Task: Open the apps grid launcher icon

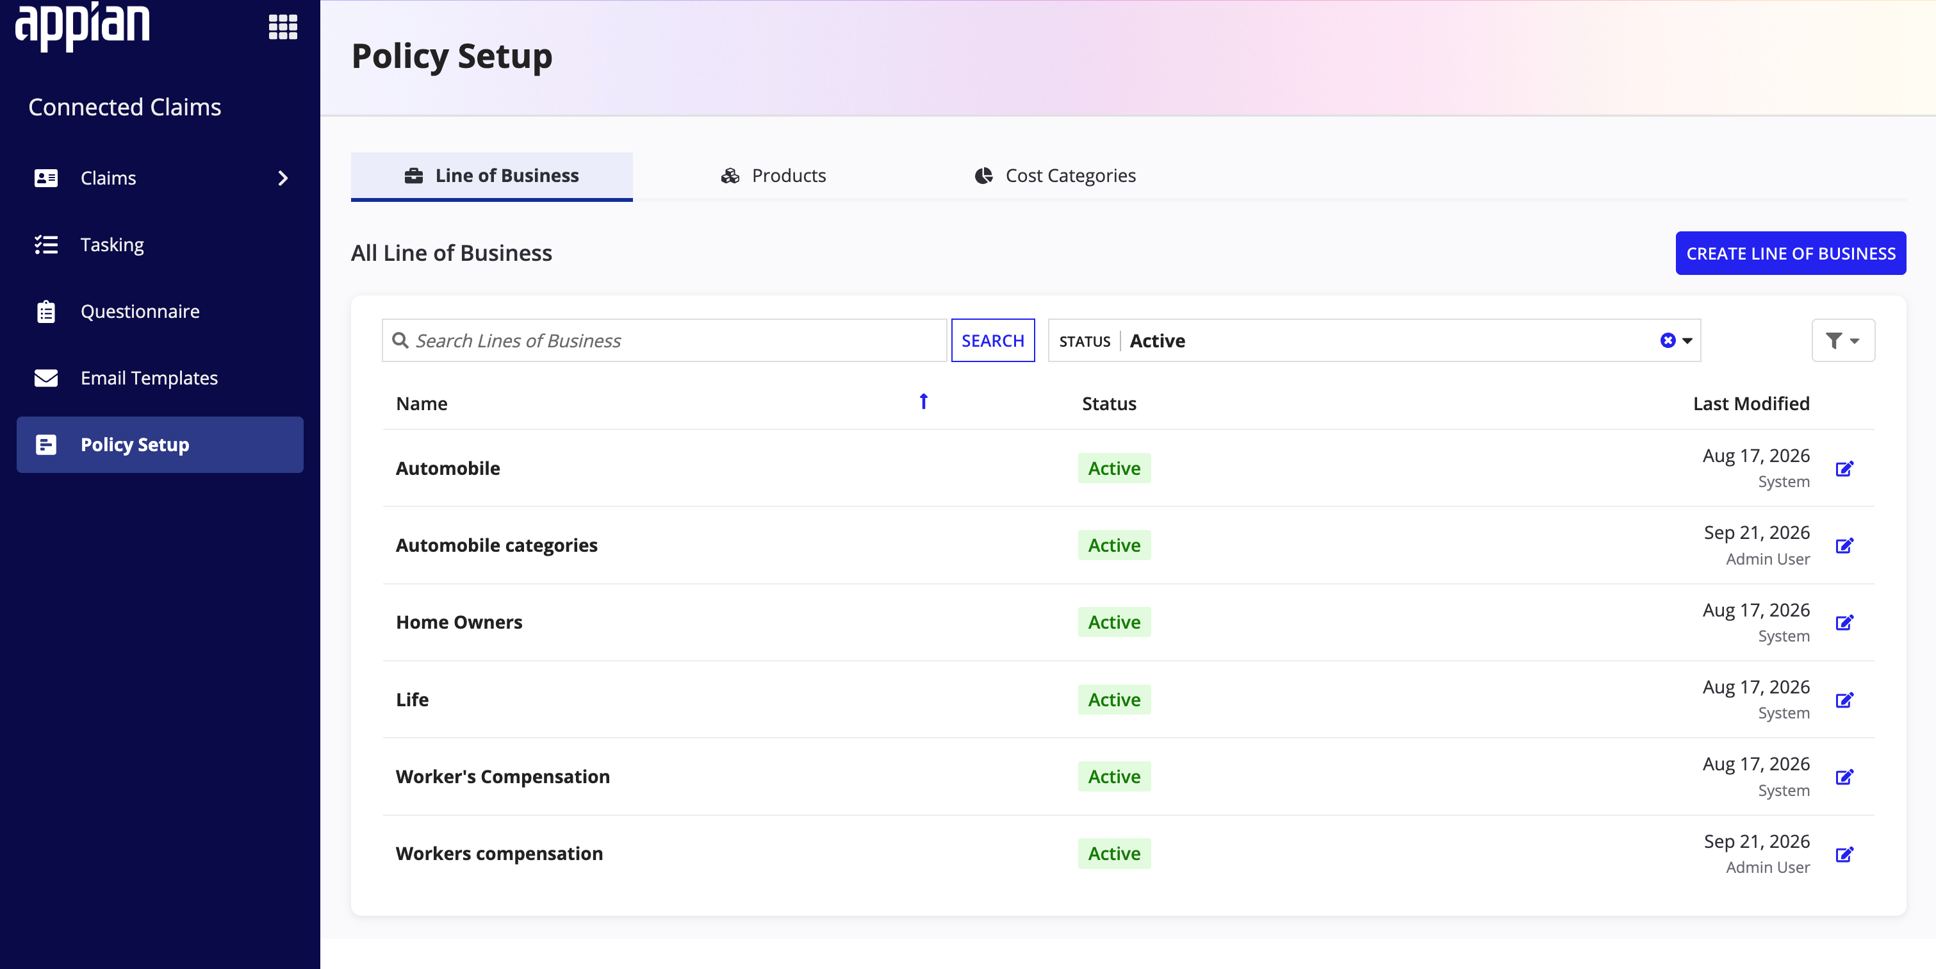Action: [x=283, y=27]
